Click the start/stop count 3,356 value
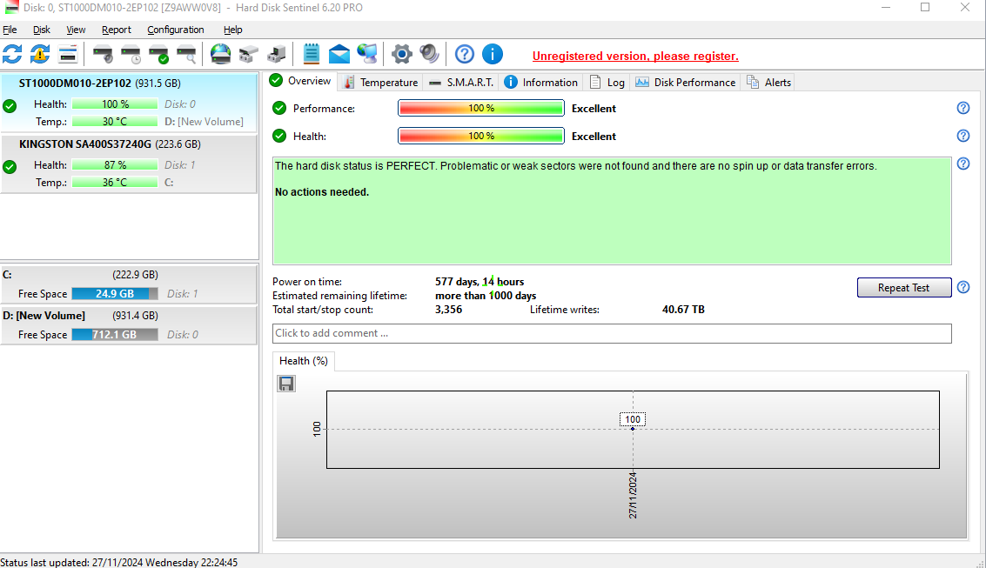 pos(448,309)
